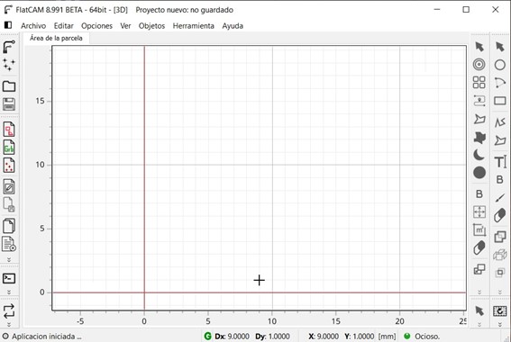Image resolution: width=511 pixels, height=342 pixels.
Task: Open the command shell terminal icon
Action: 9,278
